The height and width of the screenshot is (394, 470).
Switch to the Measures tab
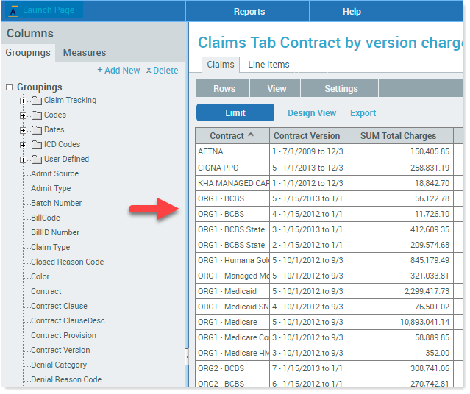point(85,53)
